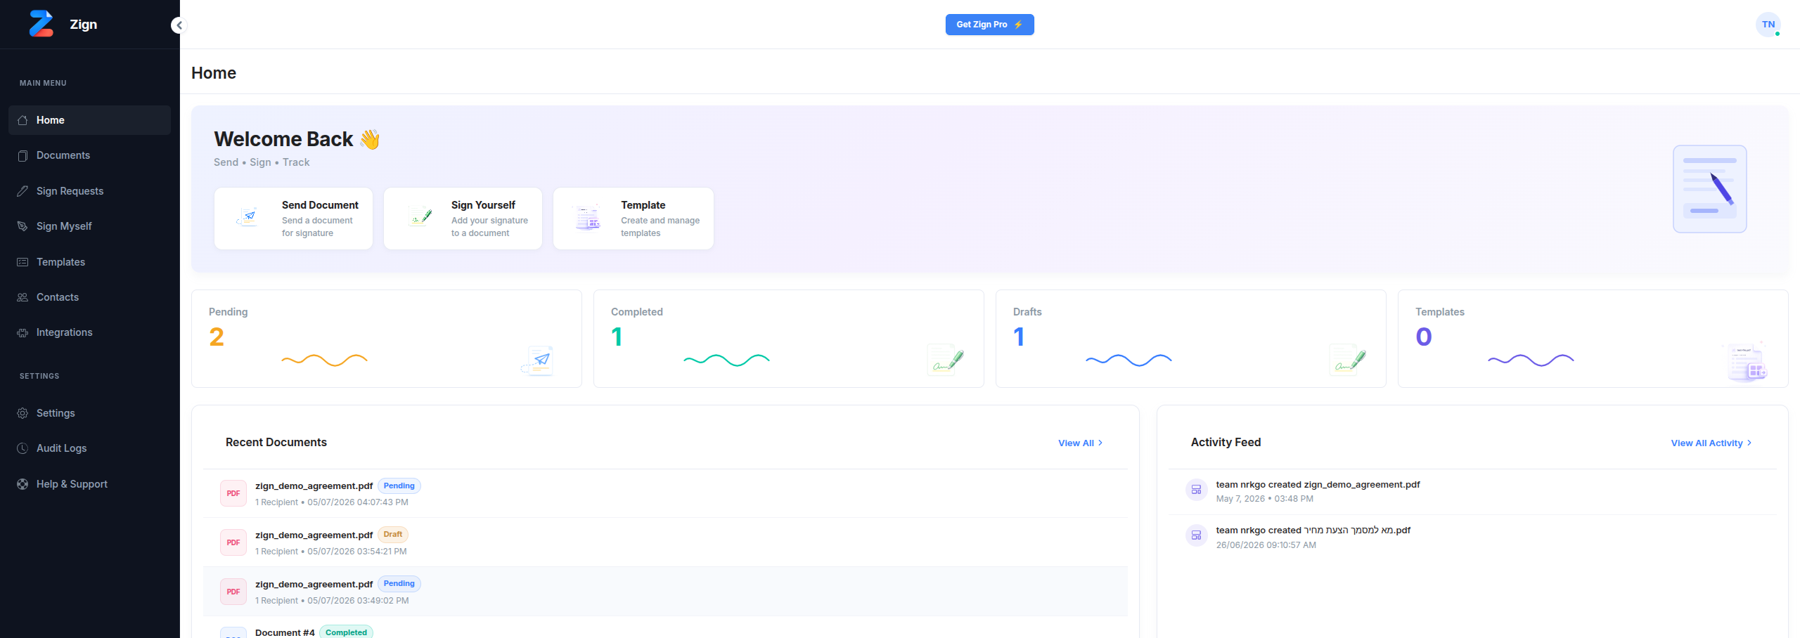Collapse the sidebar with the arrow button

click(179, 25)
